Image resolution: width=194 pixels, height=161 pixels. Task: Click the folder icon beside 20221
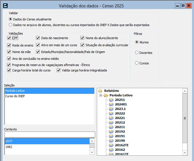pos(111,118)
